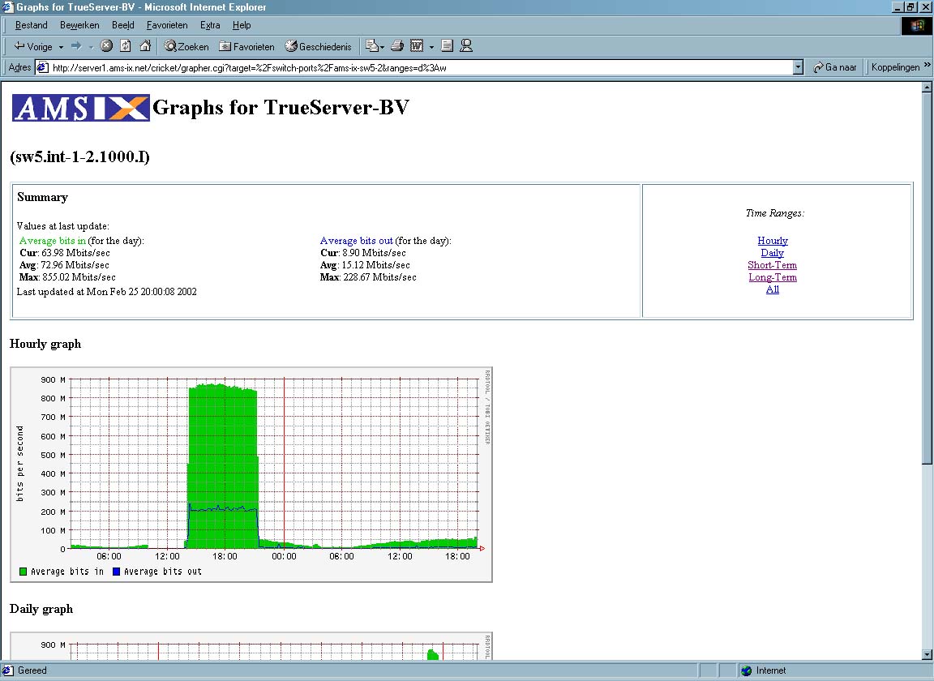
Task: Expand the Edit with Word dropdown arrow
Action: 432,46
